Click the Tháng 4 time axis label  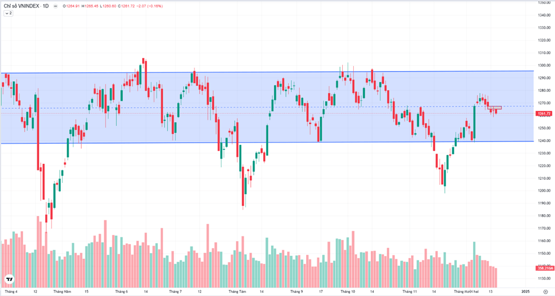(10, 291)
